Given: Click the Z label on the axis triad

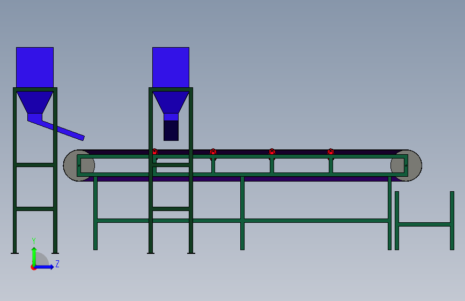Looking at the screenshot, I should [57, 264].
